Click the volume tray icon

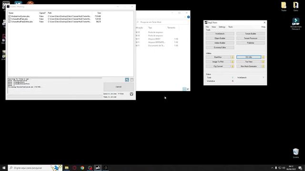[284, 168]
